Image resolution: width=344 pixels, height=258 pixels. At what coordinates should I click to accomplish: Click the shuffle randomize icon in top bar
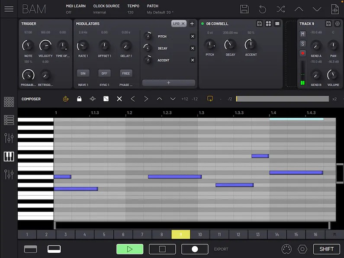click(x=280, y=9)
